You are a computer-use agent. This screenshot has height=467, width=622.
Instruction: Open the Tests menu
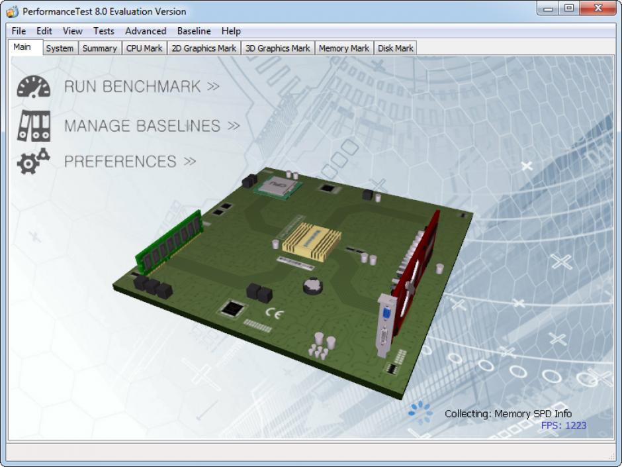[103, 31]
